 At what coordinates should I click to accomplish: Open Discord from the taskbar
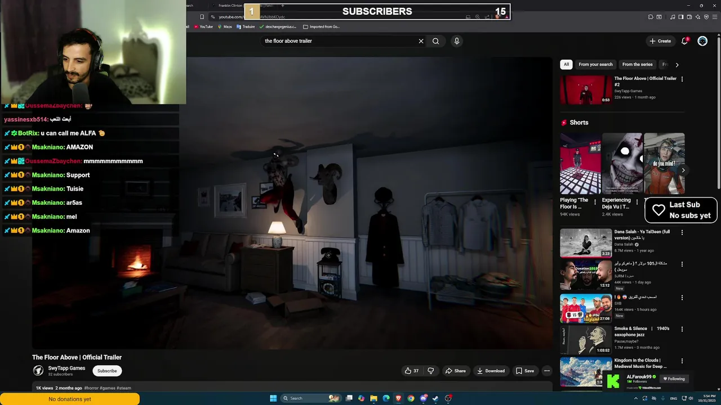pyautogui.click(x=424, y=398)
